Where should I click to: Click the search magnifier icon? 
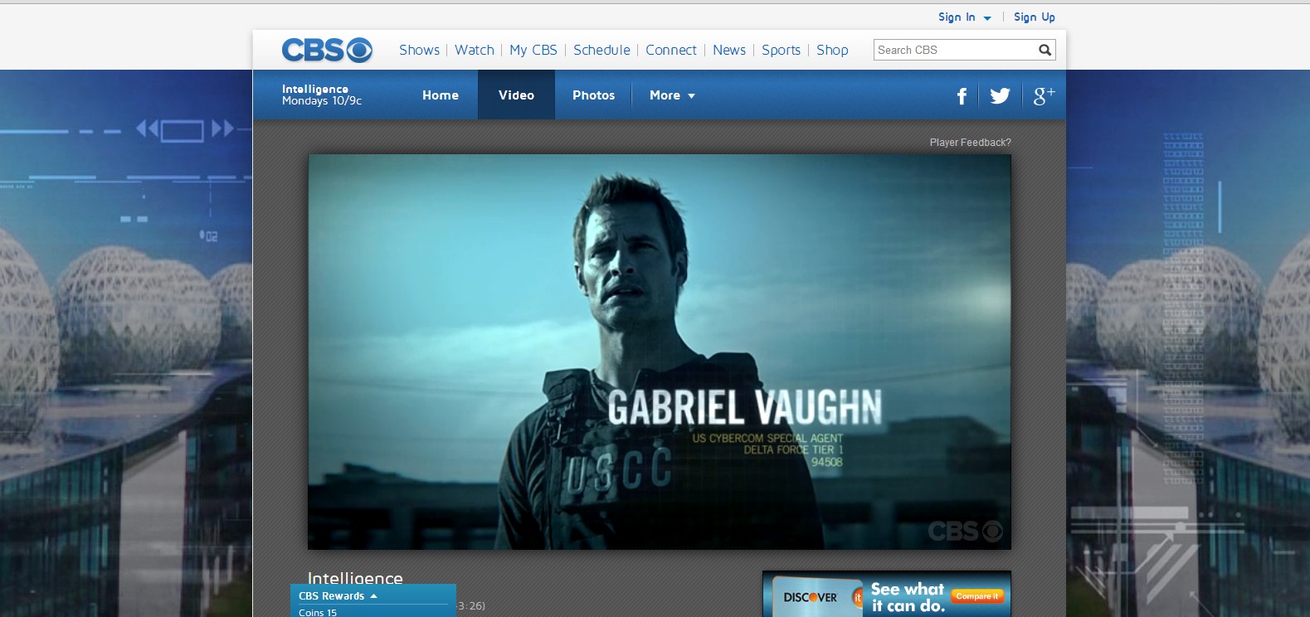point(1045,50)
